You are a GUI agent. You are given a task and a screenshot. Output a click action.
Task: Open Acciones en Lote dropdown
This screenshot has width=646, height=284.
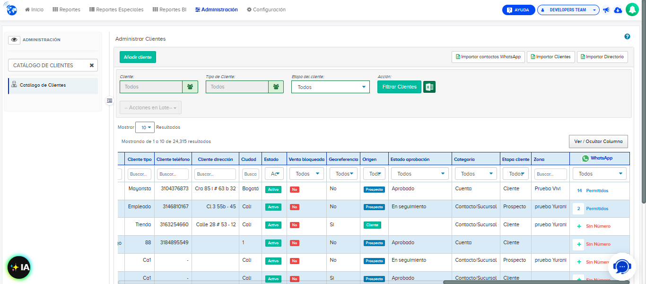coord(150,107)
